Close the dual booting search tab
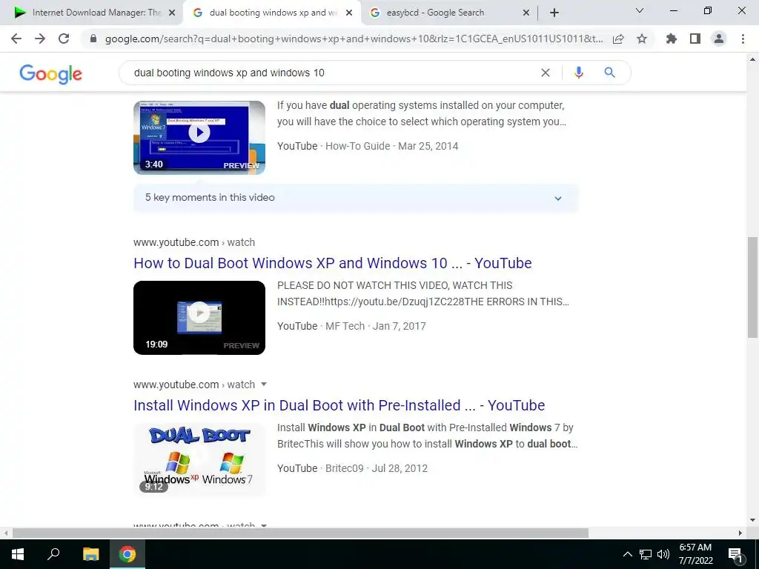 (x=349, y=13)
